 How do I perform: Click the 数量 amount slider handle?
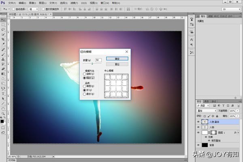tap(92, 64)
